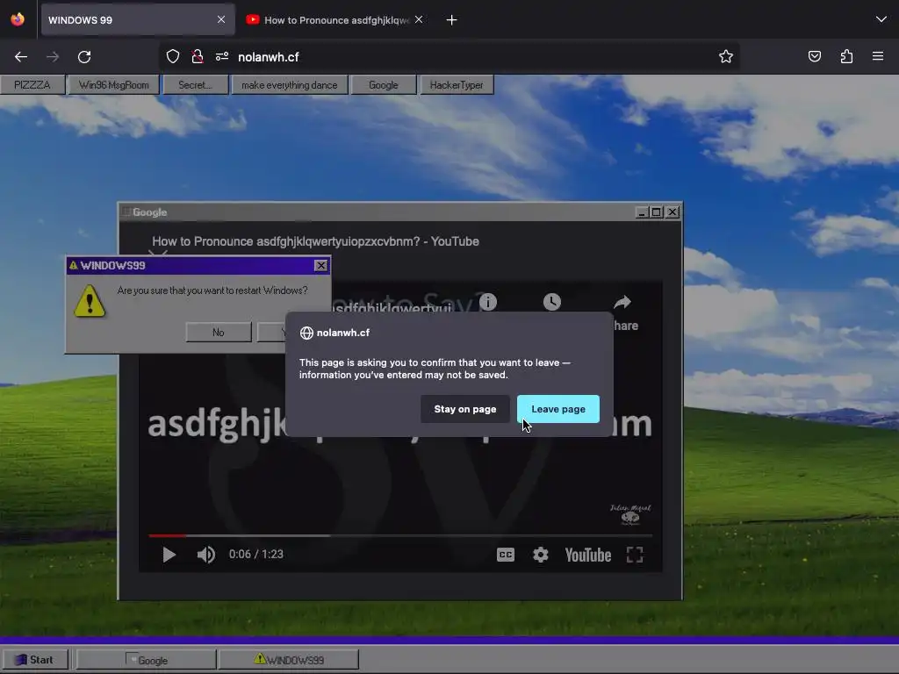Open the extensions puzzle icon
This screenshot has height=674, width=899.
click(846, 56)
